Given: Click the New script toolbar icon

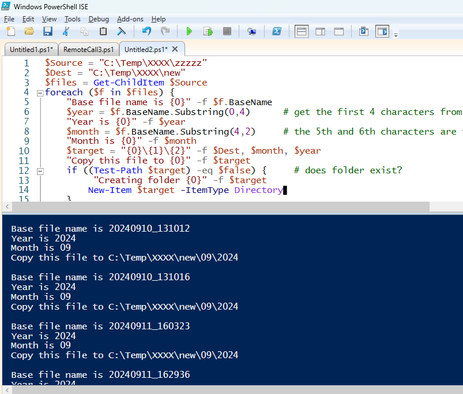Looking at the screenshot, I should pyautogui.click(x=11, y=31).
